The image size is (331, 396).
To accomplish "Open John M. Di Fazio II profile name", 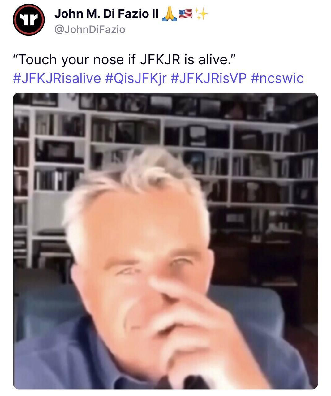I will pos(106,14).
